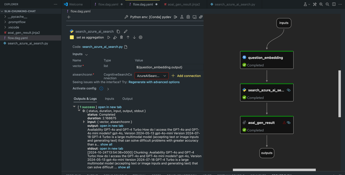Click open in new tab next to 1 success
Image resolution: width=345 pixels, height=175 pixels.
pyautogui.click(x=110, y=107)
